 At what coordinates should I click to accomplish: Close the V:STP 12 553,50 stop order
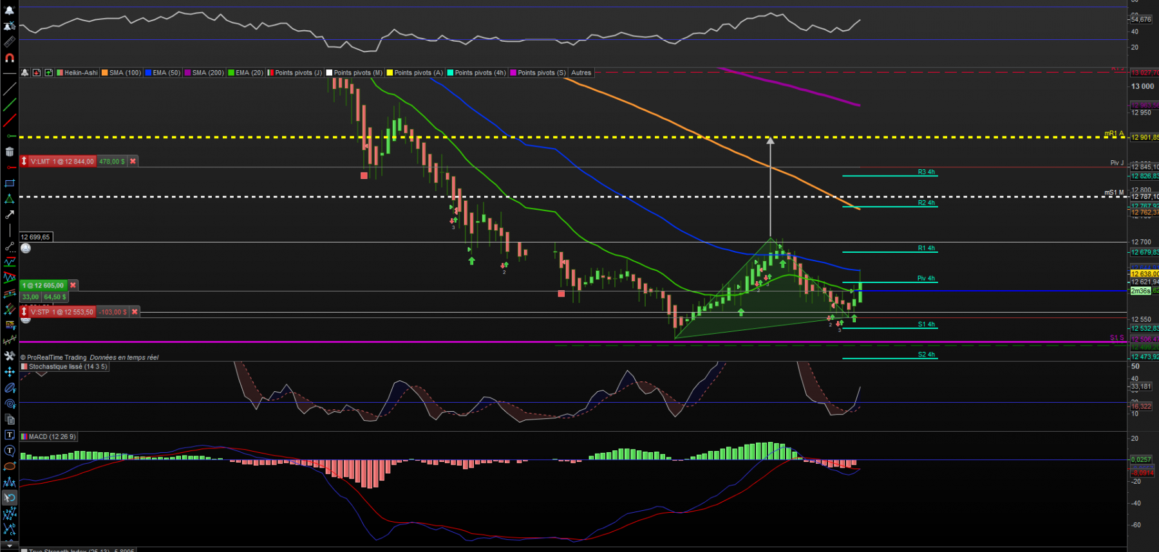click(x=135, y=312)
